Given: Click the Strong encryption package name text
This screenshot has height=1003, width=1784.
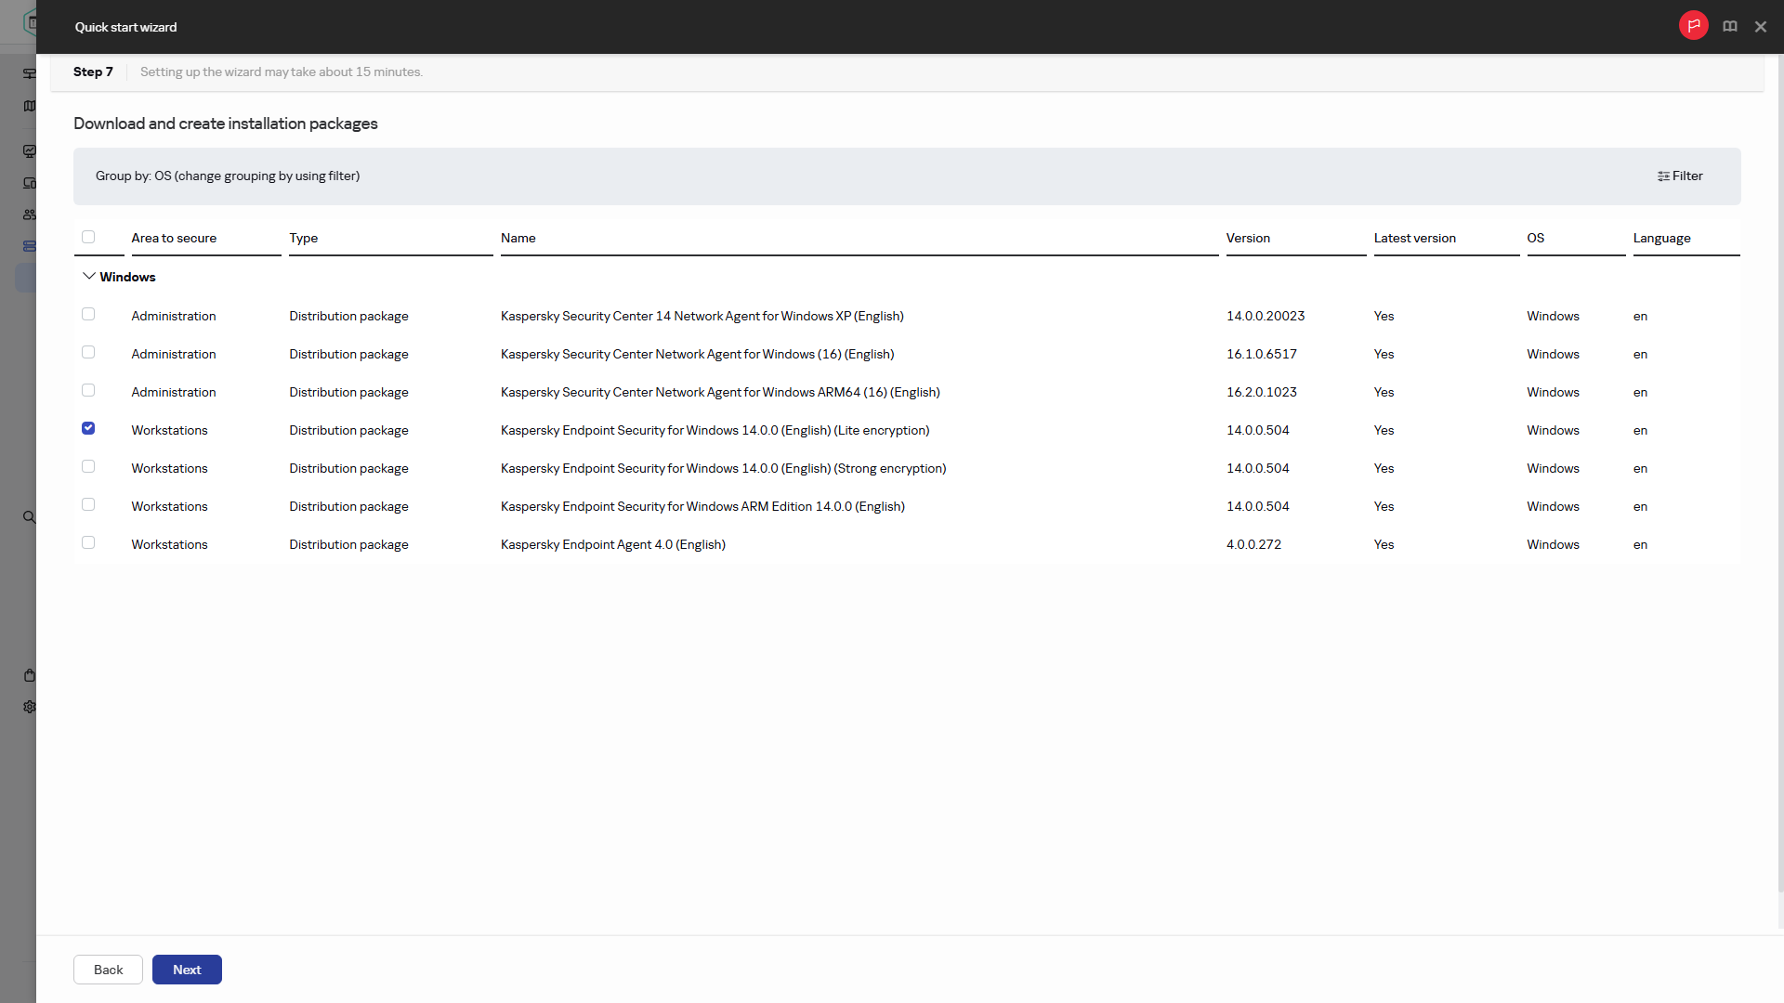Looking at the screenshot, I should tap(723, 469).
